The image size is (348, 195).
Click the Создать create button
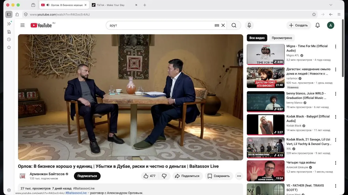299,25
